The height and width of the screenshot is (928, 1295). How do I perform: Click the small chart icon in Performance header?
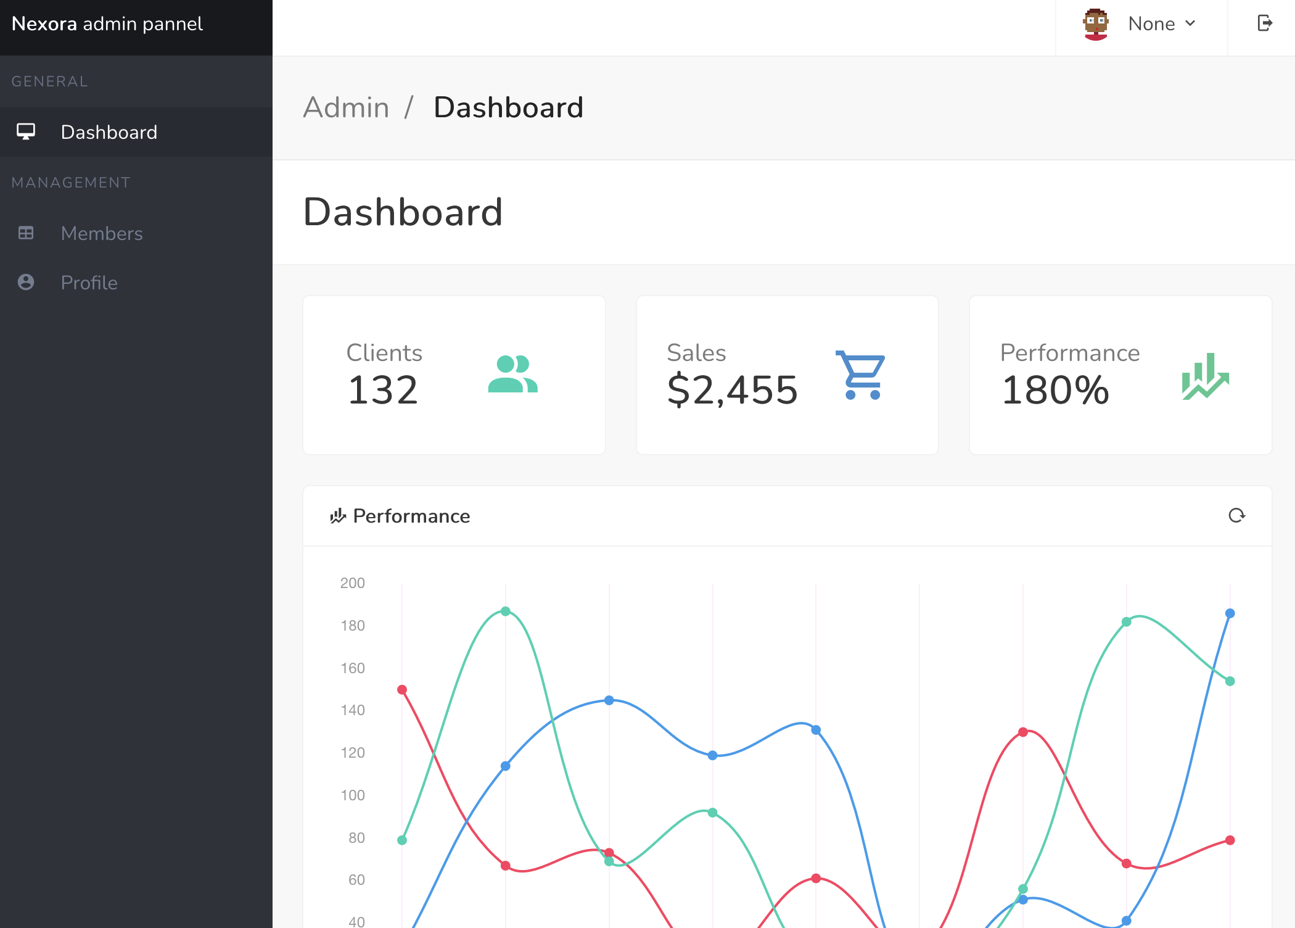[x=337, y=516]
